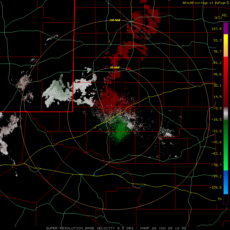Click the -109.8 velocity scale value
The width and height of the screenshot is (230, 230).
click(x=215, y=188)
